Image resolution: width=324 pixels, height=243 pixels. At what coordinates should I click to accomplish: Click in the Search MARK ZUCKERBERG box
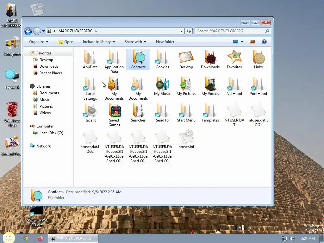point(233,31)
